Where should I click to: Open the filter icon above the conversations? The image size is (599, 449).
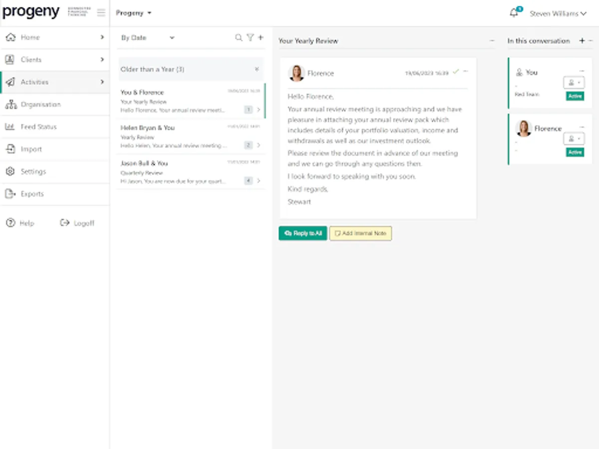250,37
